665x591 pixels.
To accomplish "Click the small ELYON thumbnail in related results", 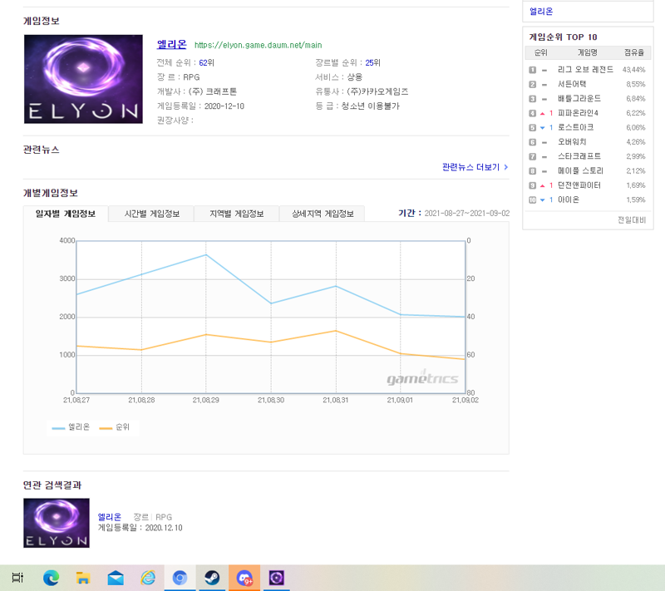I will click(57, 523).
